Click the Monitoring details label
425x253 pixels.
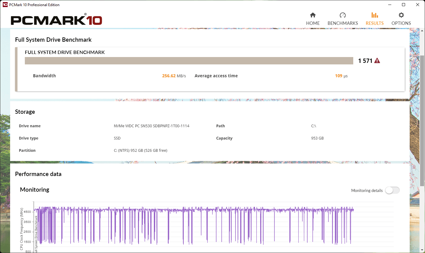[367, 191]
